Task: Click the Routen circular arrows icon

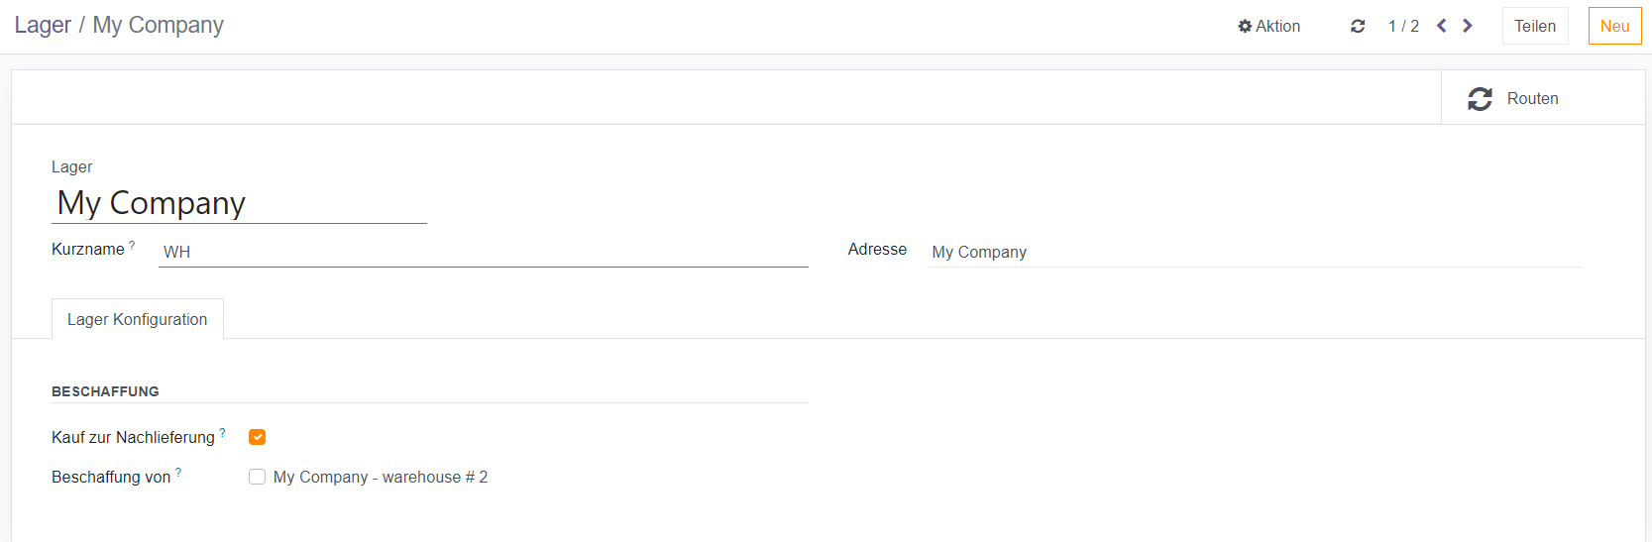Action: [x=1480, y=99]
